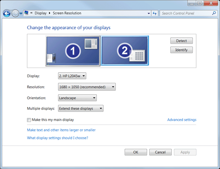Viewport: 220px width, 169px height.
Task: Open the Multiple displays dropdown
Action: pos(81,109)
